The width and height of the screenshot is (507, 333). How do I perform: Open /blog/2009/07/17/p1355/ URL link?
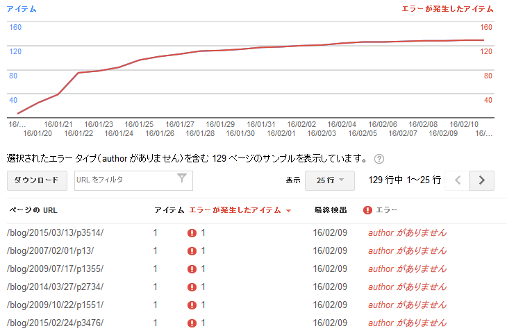(56, 268)
